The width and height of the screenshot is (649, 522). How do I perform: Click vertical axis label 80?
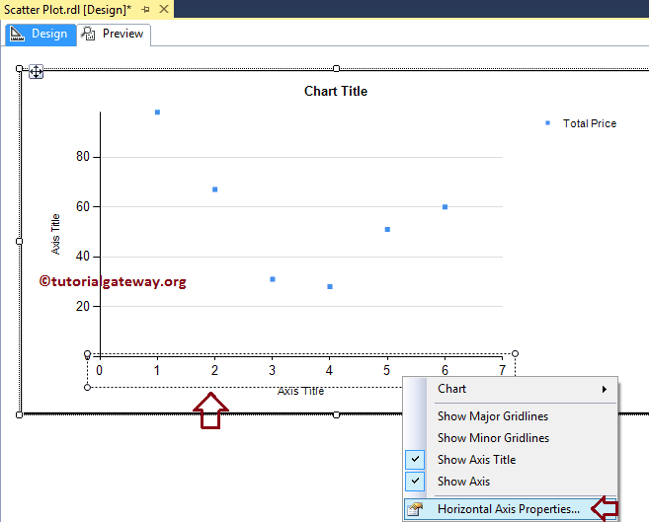tap(83, 157)
